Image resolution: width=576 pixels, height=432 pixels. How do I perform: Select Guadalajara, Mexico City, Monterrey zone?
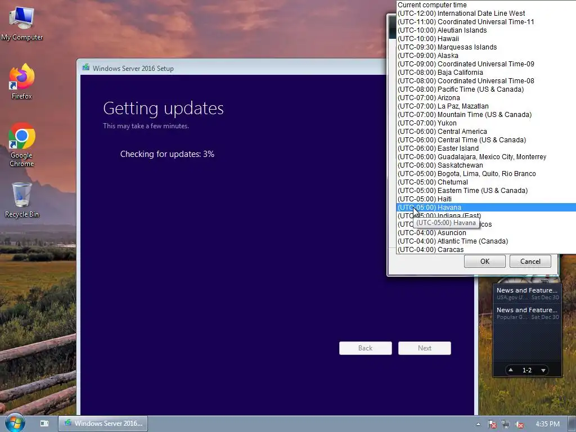click(x=487, y=157)
